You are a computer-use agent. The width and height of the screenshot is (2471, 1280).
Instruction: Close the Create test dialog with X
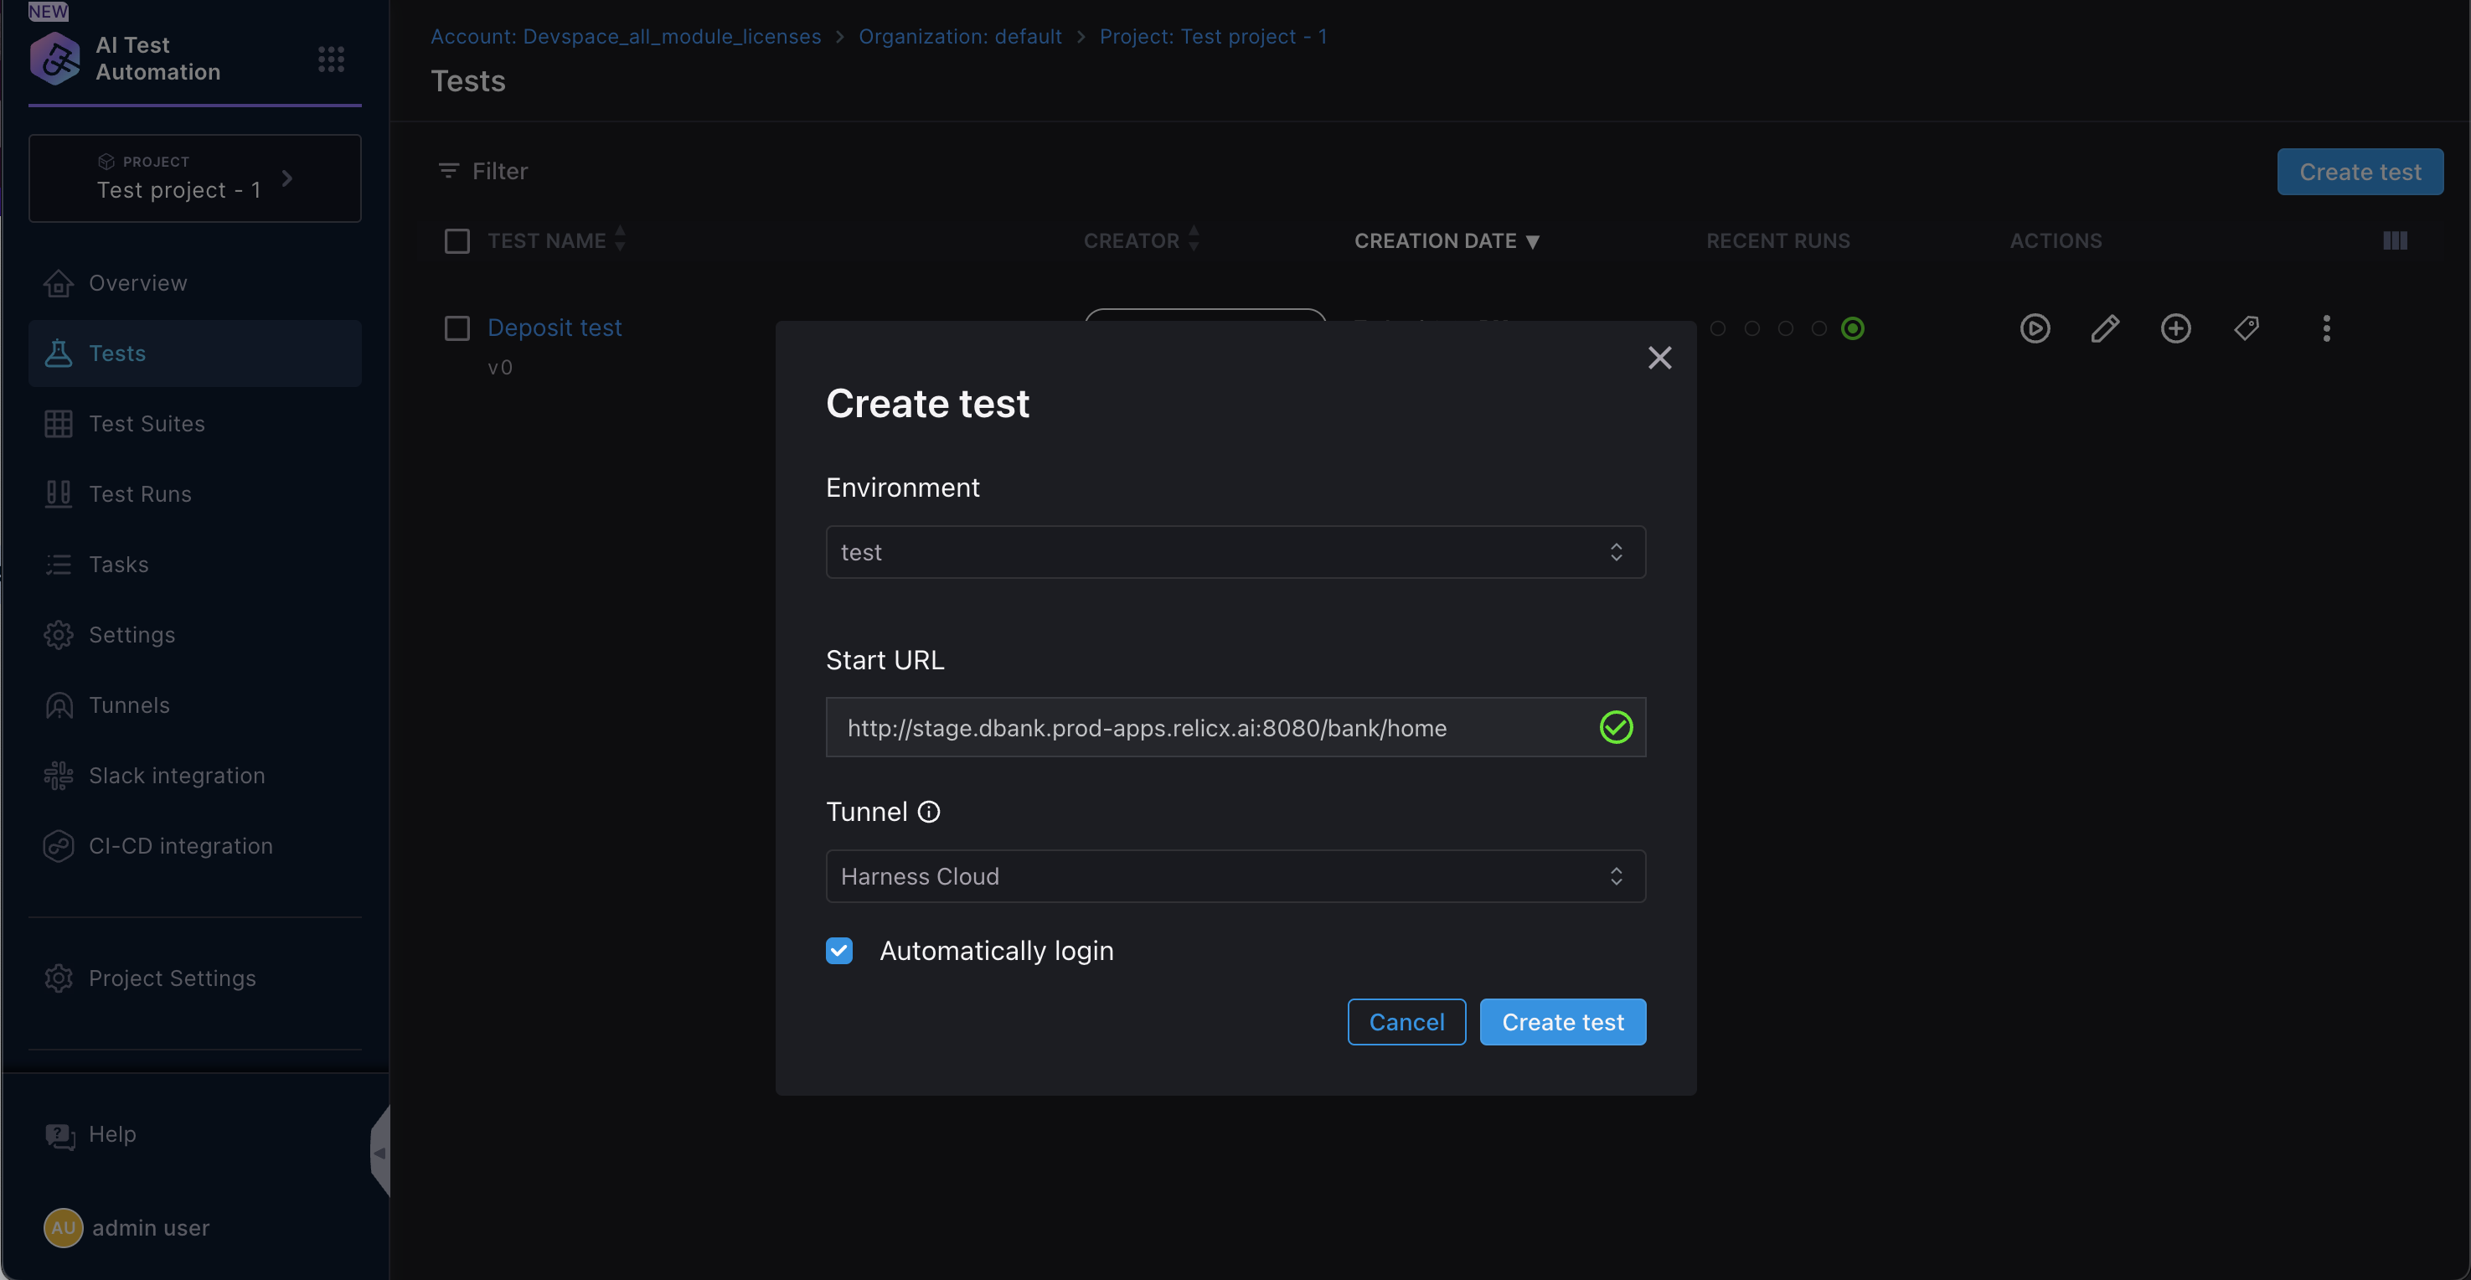pyautogui.click(x=1659, y=358)
